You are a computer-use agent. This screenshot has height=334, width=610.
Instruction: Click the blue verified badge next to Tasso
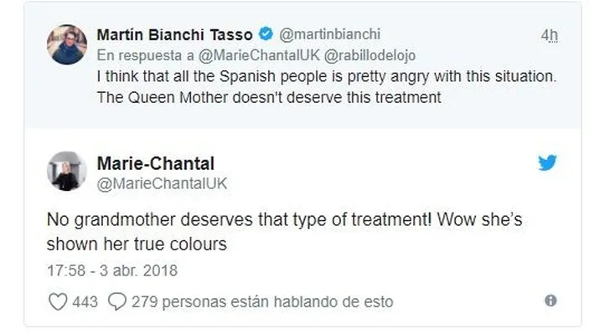pos(266,34)
